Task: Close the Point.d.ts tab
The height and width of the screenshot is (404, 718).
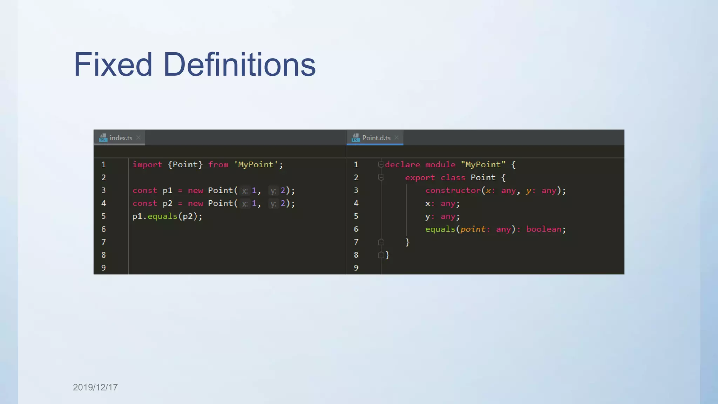Action: [x=397, y=138]
